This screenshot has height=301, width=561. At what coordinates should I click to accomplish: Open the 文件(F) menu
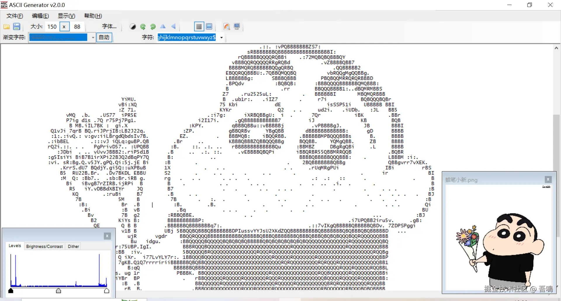pyautogui.click(x=15, y=16)
